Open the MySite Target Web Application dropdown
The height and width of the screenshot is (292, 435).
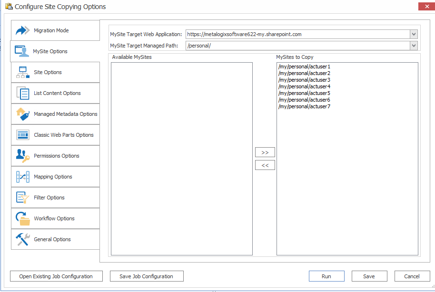coord(413,34)
